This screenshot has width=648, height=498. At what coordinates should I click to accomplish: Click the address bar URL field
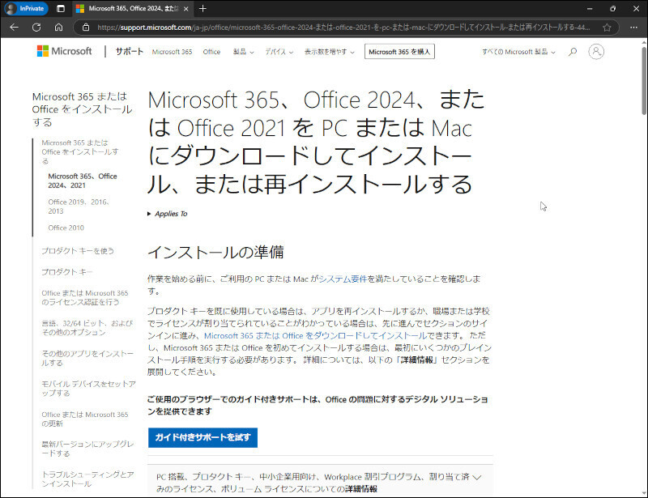(x=343, y=28)
